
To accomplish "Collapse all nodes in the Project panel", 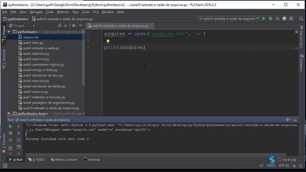I will coord(66,25).
